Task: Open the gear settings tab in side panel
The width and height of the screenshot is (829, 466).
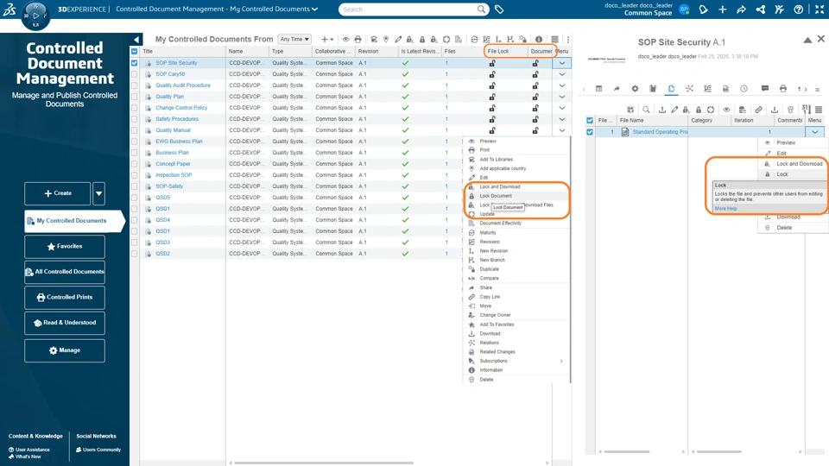Action: 635,89
